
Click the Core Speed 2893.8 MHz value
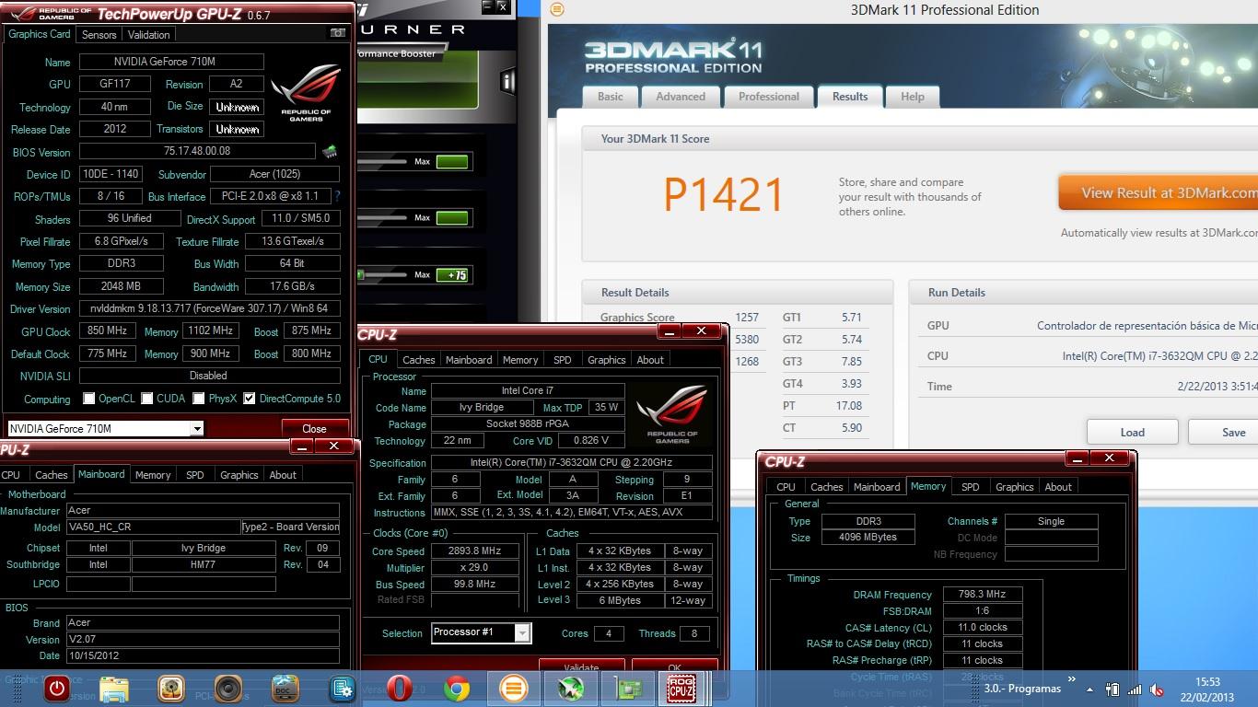click(475, 551)
